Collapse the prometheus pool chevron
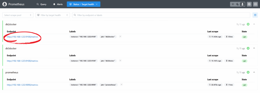The height and width of the screenshot is (93, 260). [x=254, y=72]
